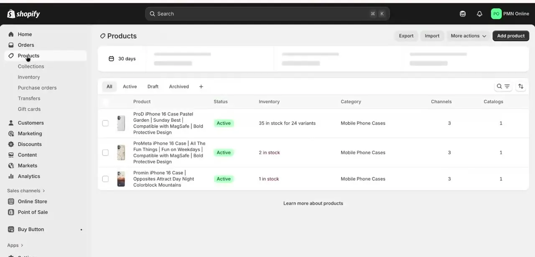Click the Channels column header
Image resolution: width=535 pixels, height=257 pixels.
[441, 102]
